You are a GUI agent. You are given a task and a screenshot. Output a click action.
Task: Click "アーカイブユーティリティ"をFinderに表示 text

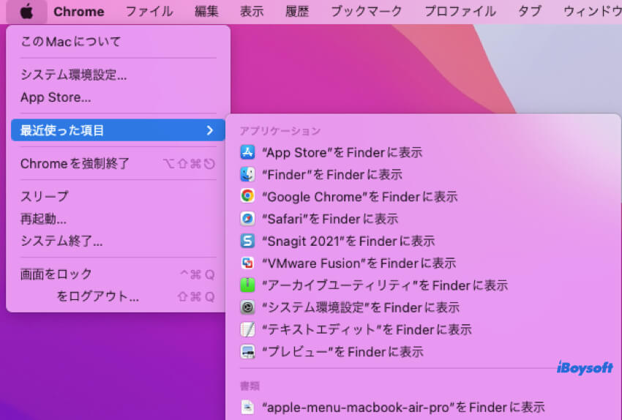[x=385, y=285]
